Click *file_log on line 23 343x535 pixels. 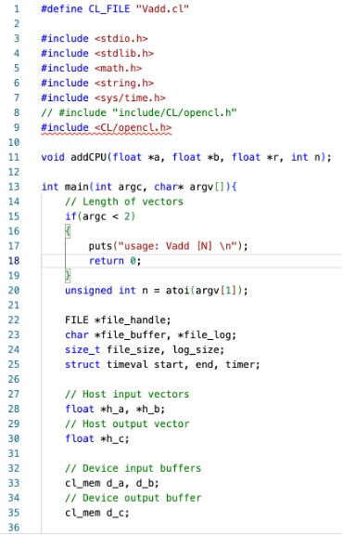click(204, 335)
